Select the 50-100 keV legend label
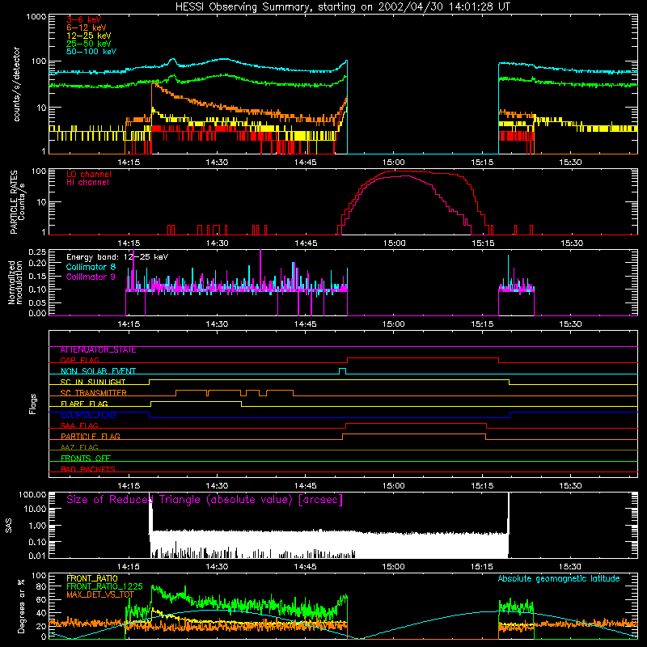The width and height of the screenshot is (647, 647). coord(91,52)
